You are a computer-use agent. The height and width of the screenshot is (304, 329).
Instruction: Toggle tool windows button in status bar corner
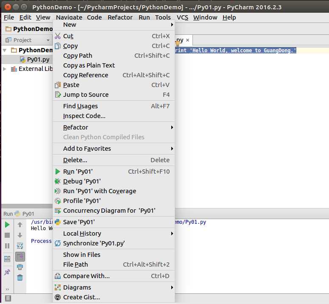pyautogui.click(x=8, y=298)
